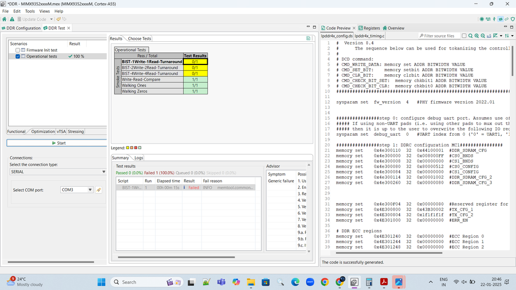Click the Home toolbar icon
This screenshot has width=516, height=290.
coord(4,20)
